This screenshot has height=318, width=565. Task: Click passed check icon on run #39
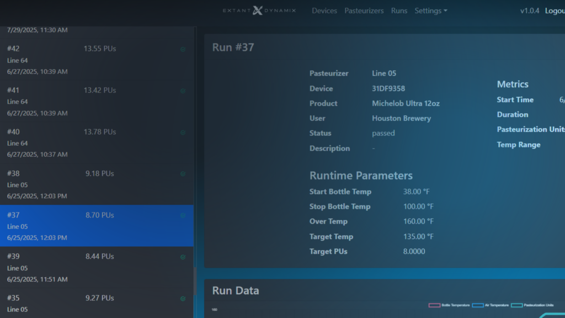click(x=183, y=257)
